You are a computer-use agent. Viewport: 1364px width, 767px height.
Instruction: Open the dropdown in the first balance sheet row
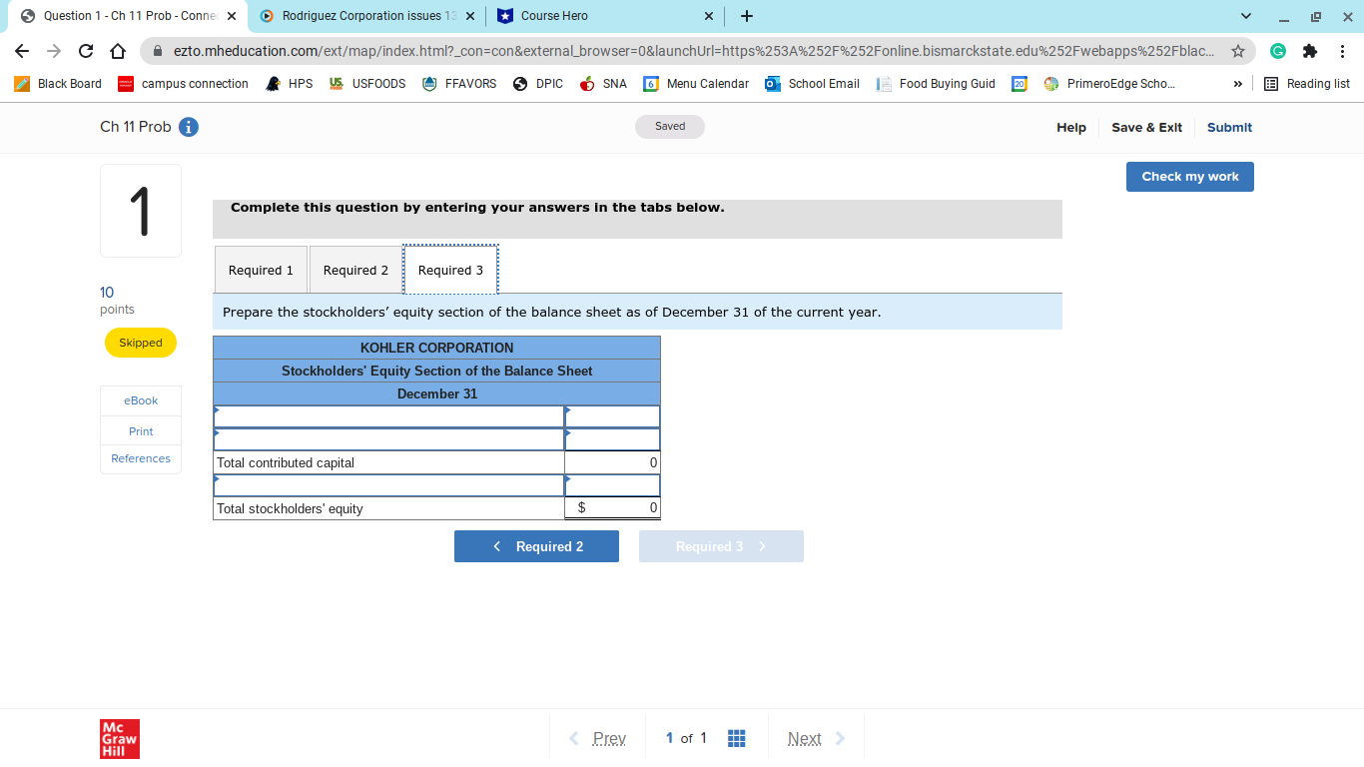(x=387, y=416)
